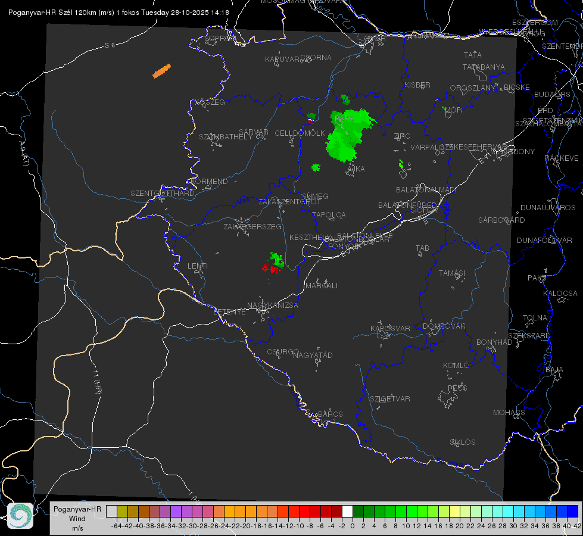Click the DUNAÚJVÁROS city label

548,208
